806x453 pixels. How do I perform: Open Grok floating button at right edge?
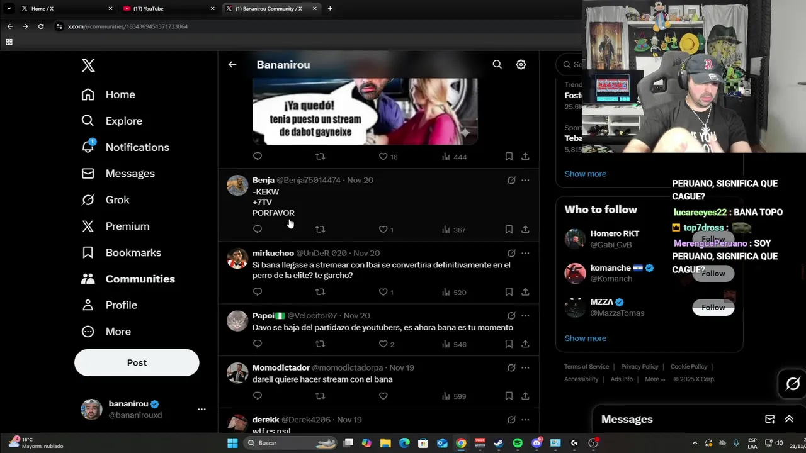[x=793, y=384]
